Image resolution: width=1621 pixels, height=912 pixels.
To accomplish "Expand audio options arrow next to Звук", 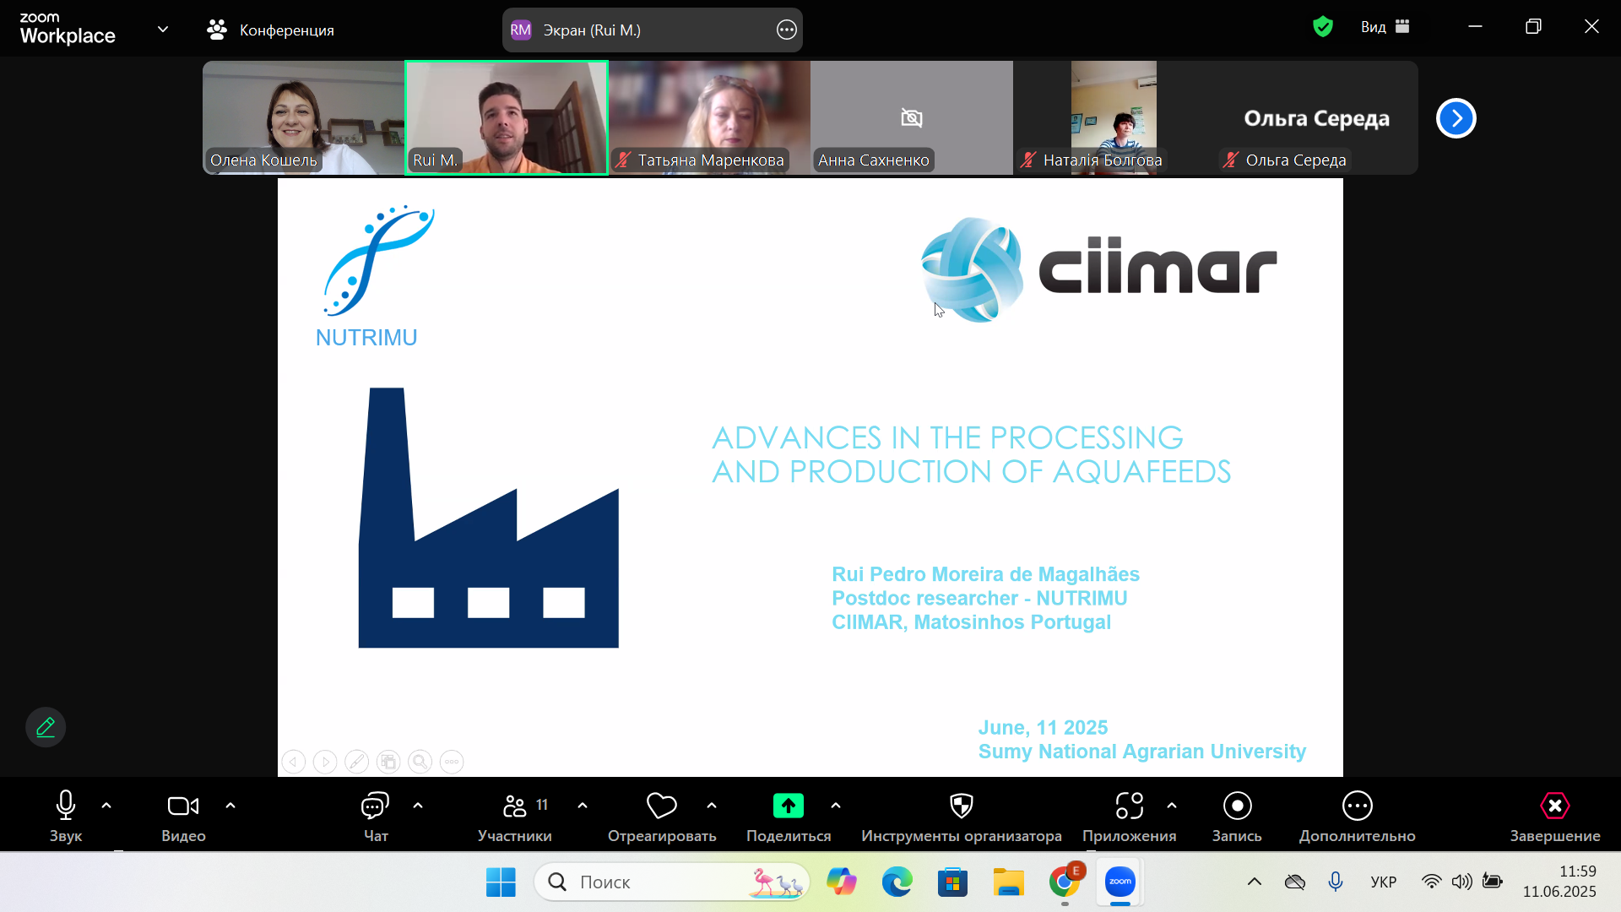I will click(106, 806).
